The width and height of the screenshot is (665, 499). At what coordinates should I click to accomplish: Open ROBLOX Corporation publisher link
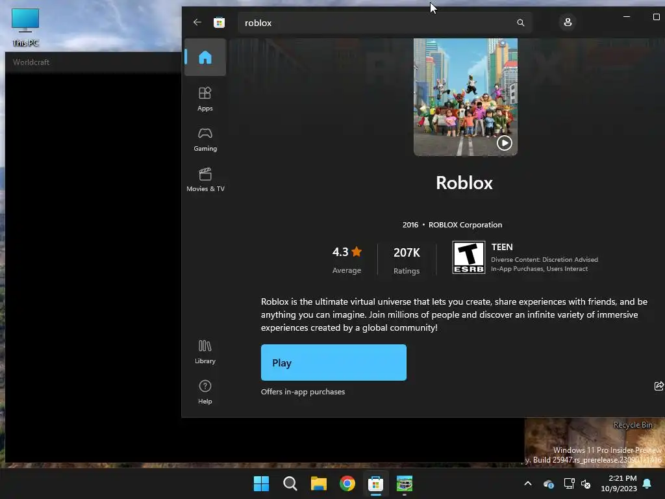[x=465, y=225]
